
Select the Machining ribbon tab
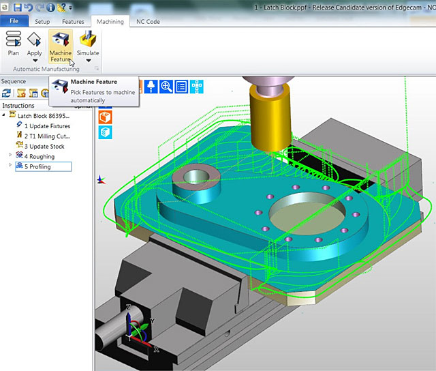click(x=110, y=21)
